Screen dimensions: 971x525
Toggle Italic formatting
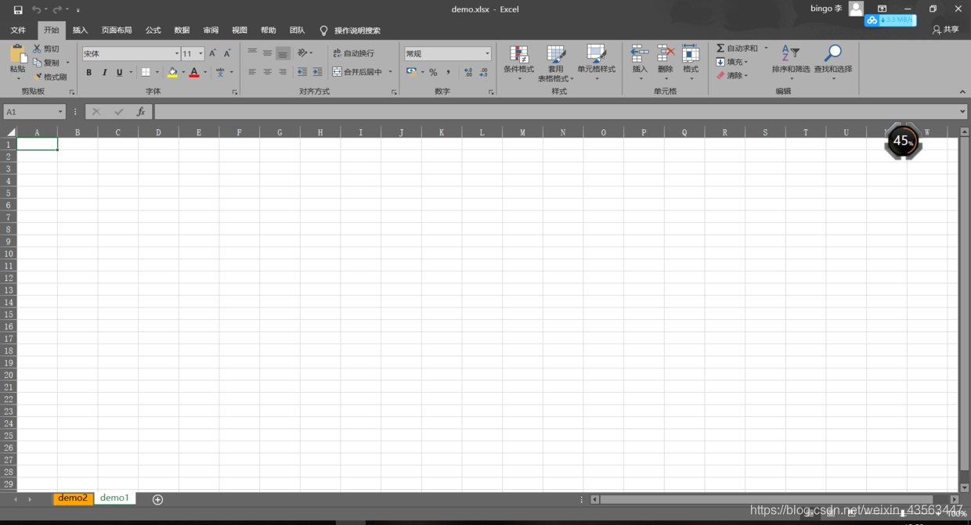pos(104,73)
